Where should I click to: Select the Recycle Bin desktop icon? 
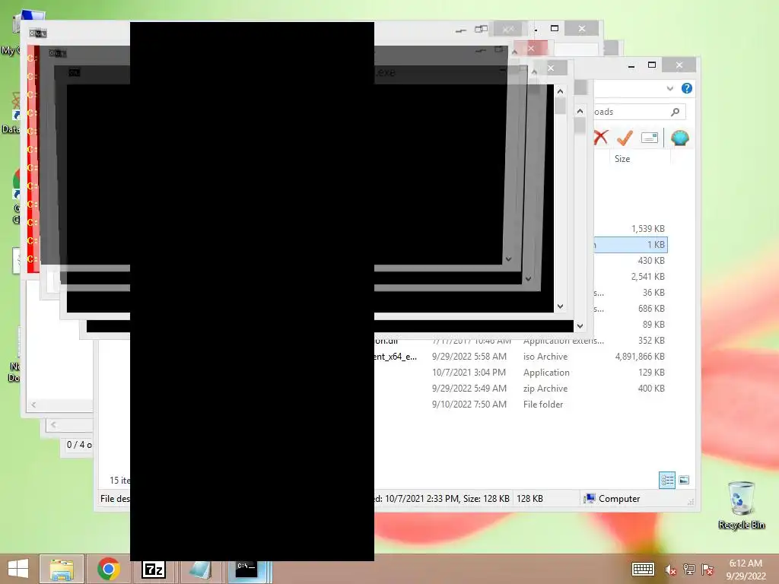click(741, 506)
